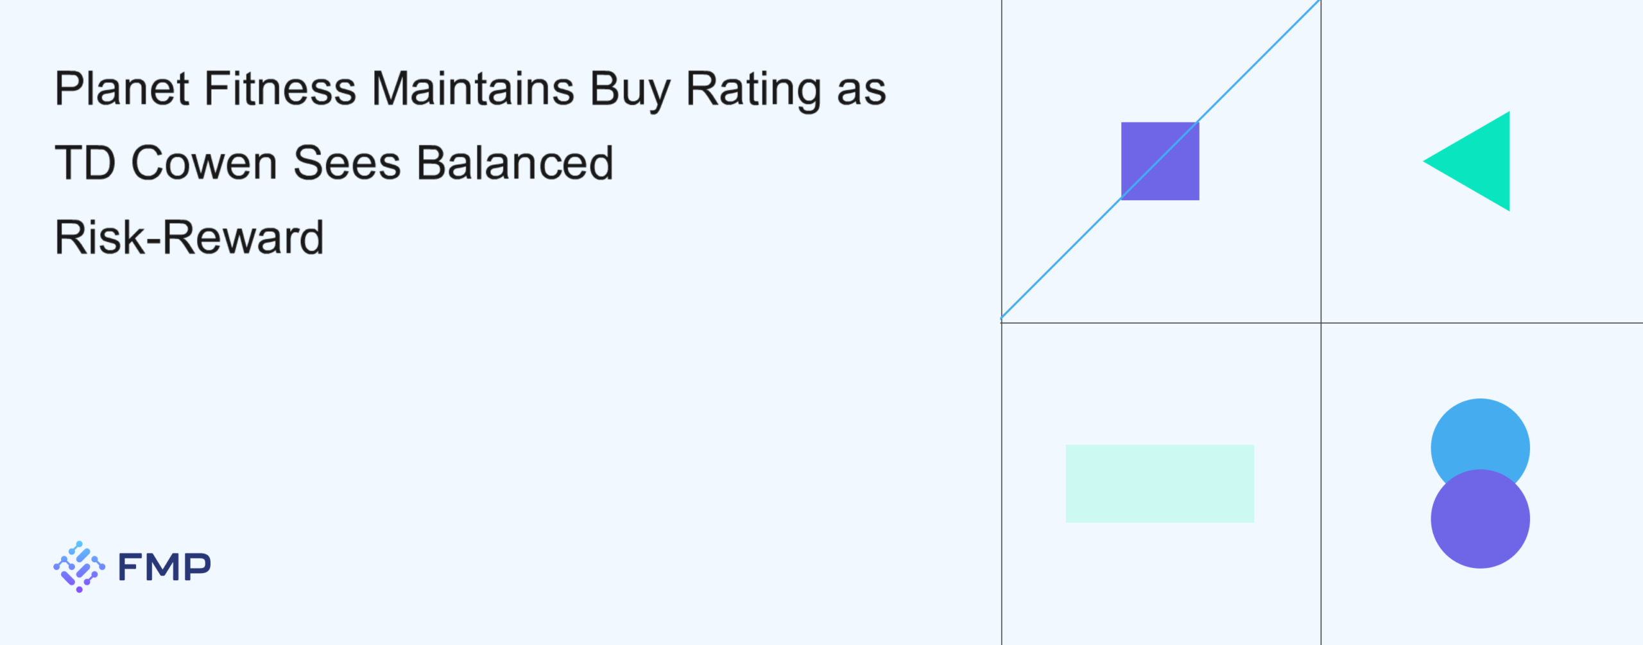Click the word "Planet" in the headline
The height and width of the screenshot is (645, 1643).
point(122,89)
